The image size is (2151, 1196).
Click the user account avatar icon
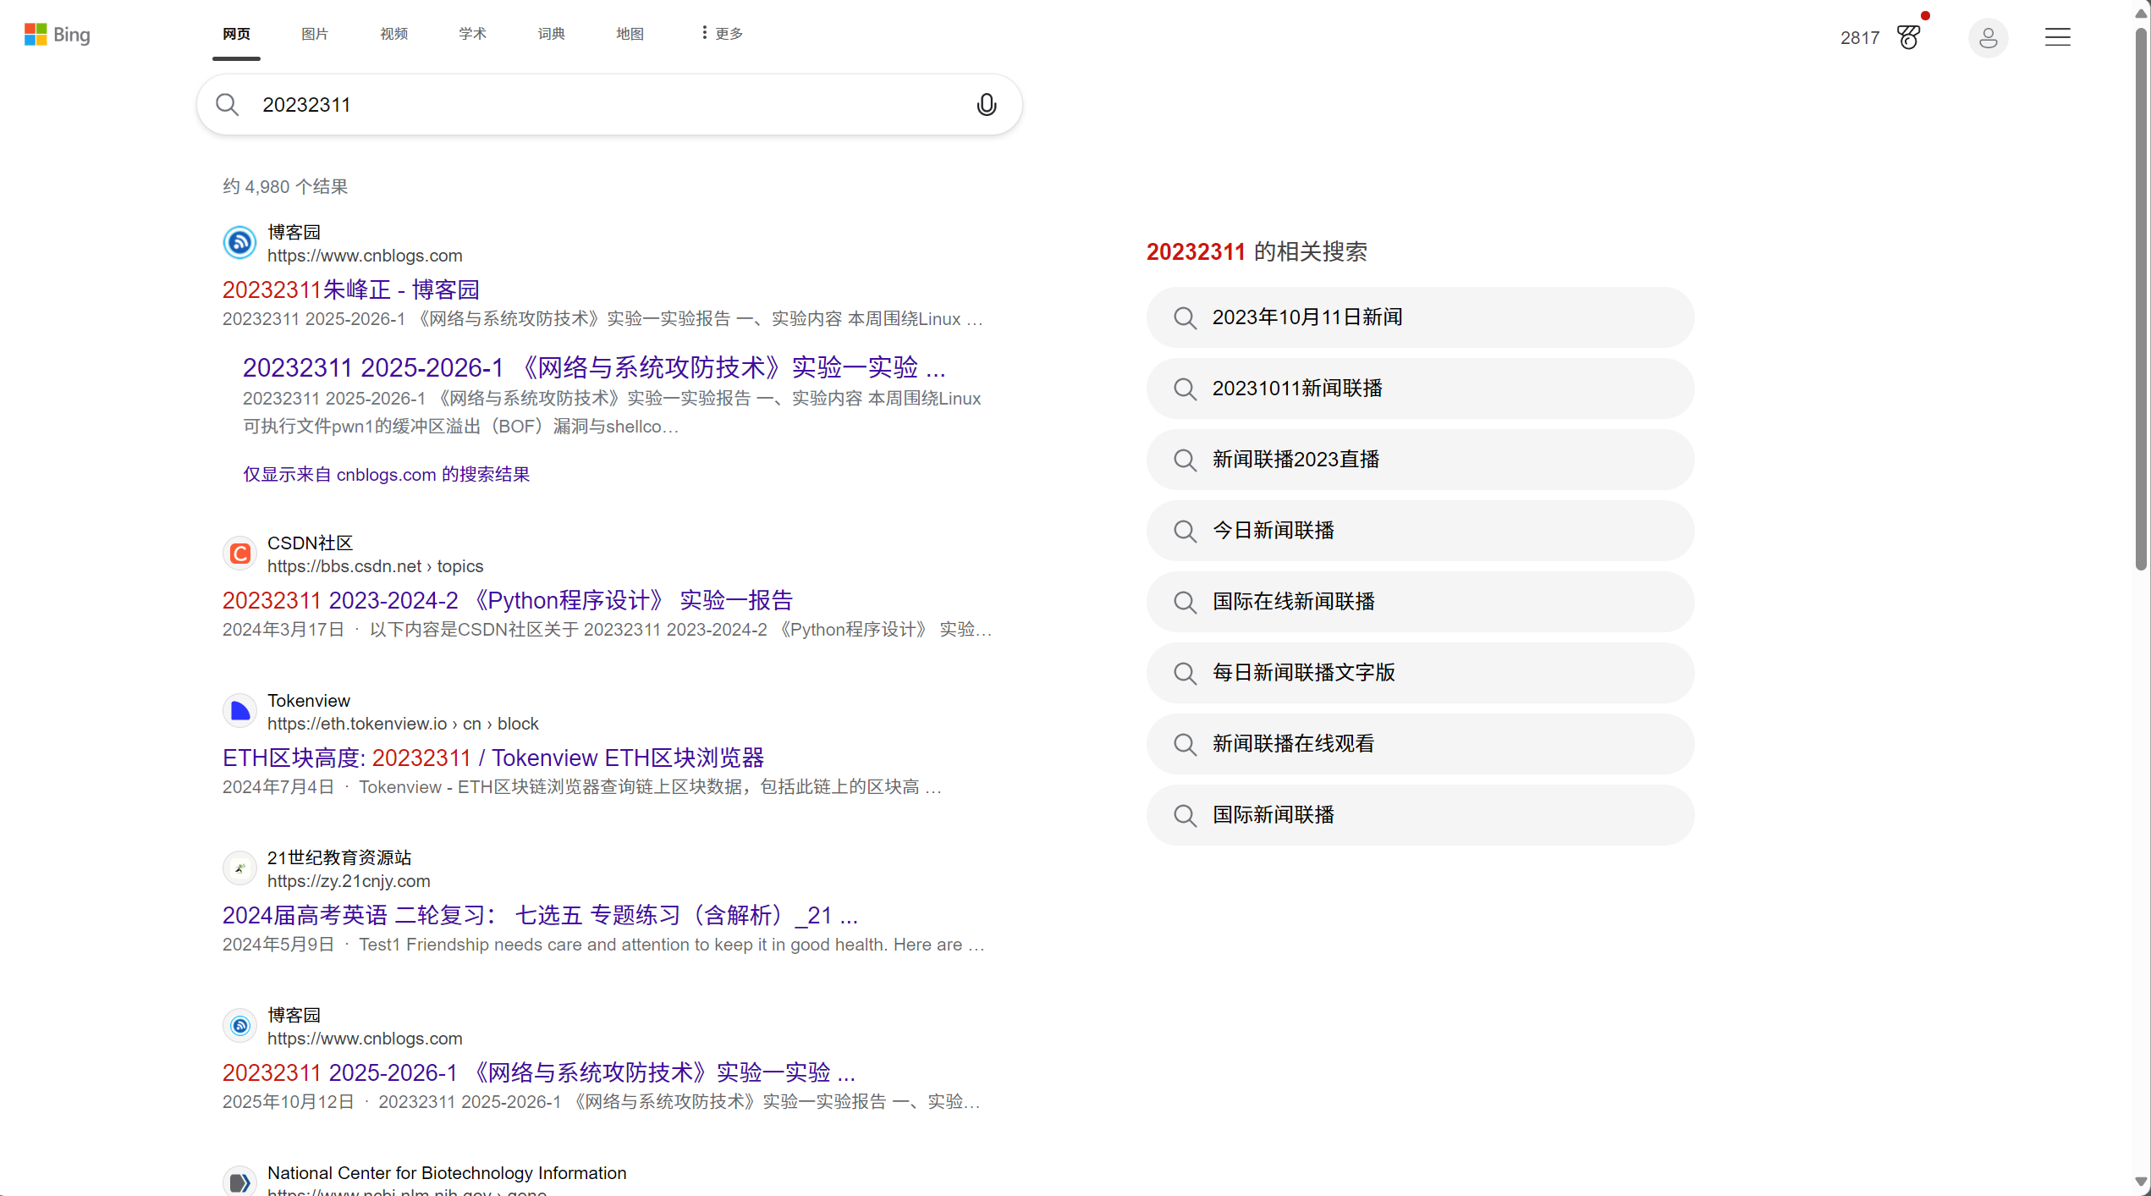click(x=1988, y=37)
